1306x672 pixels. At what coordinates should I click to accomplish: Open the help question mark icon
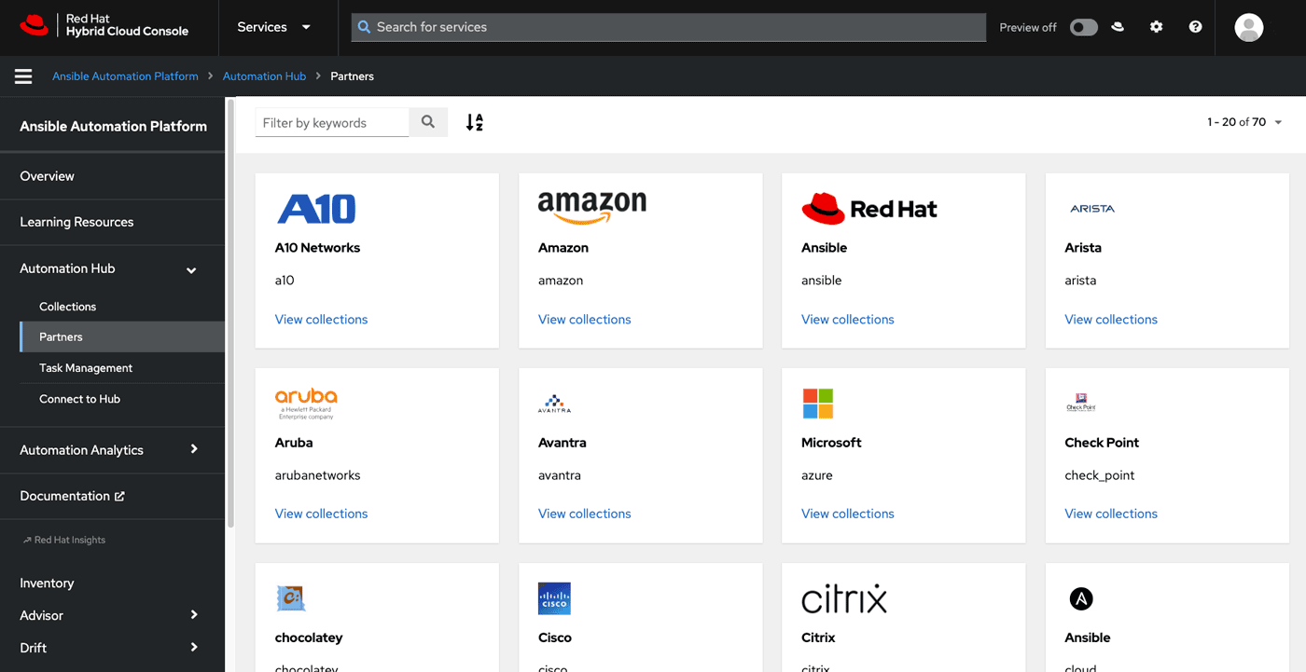(x=1195, y=27)
